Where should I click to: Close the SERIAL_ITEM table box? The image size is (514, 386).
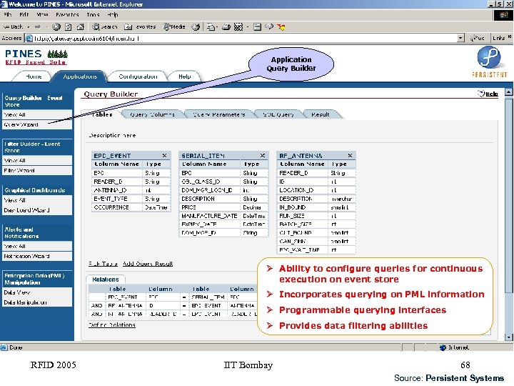[262, 156]
